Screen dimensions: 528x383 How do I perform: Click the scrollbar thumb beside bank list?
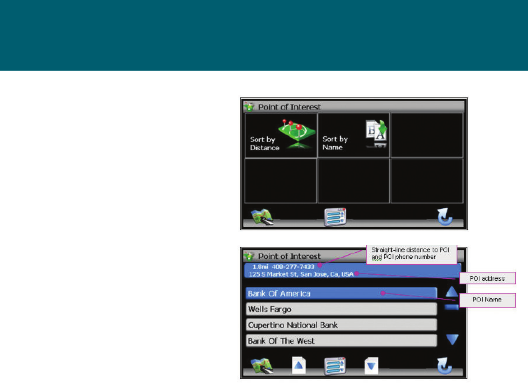451,307
